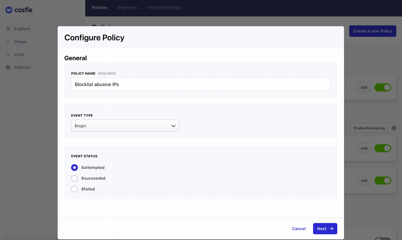The image size is (402, 240).
Task: Click the castle wordmark text
Action: [23, 10]
